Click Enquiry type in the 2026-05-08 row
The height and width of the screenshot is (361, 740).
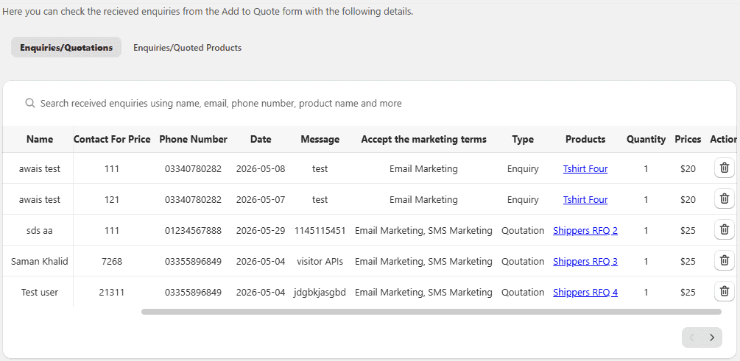(x=523, y=168)
